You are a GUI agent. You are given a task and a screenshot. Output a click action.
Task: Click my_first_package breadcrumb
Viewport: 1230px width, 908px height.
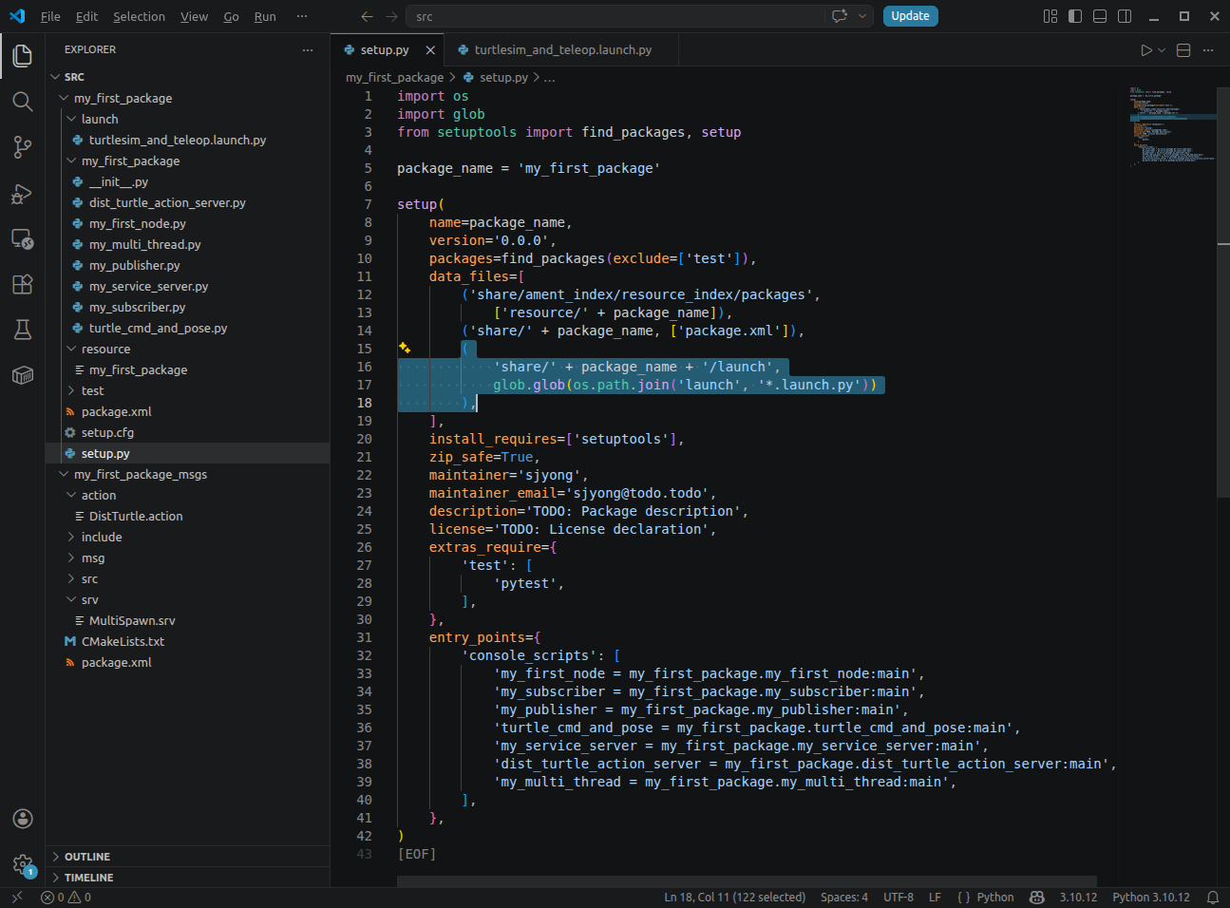tap(394, 77)
